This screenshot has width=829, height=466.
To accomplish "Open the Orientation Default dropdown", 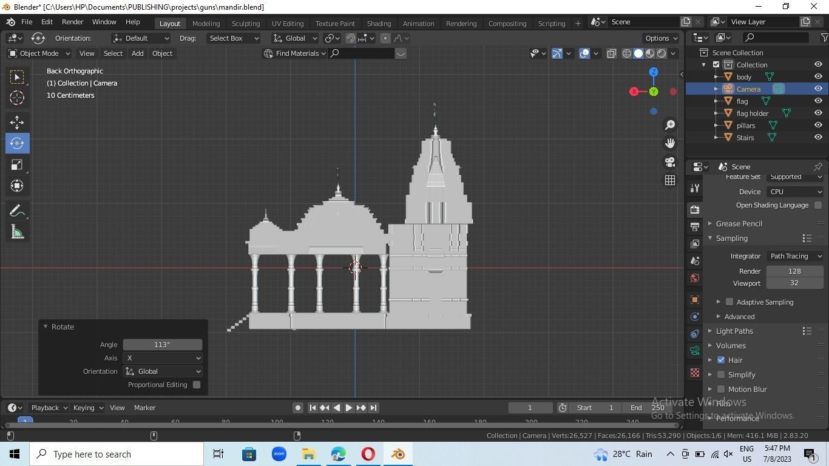I will pyautogui.click(x=141, y=38).
